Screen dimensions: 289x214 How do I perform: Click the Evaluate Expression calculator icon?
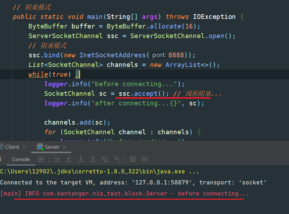[x=133, y=159]
